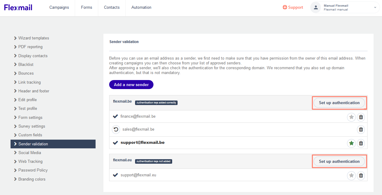Image resolution: width=382 pixels, height=195 pixels.
Task: Click the resend icon beside sales@flexmail.be
Action: tap(116, 129)
